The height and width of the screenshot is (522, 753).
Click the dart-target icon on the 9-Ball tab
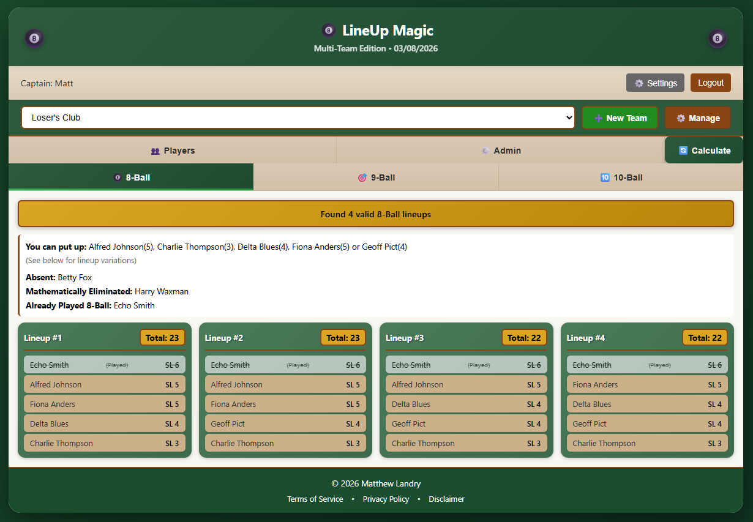coord(362,177)
